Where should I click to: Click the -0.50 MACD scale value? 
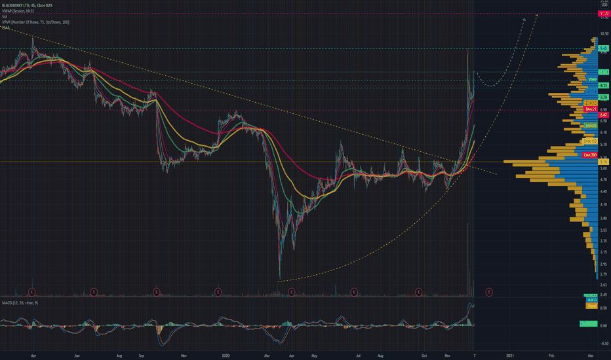(603, 343)
